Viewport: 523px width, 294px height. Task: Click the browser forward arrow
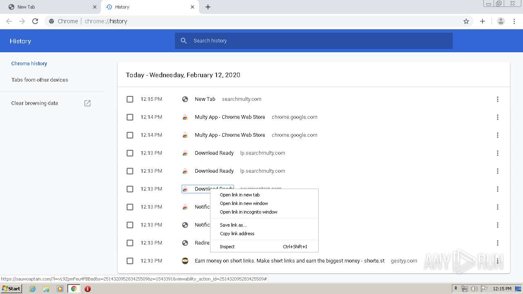click(x=22, y=21)
